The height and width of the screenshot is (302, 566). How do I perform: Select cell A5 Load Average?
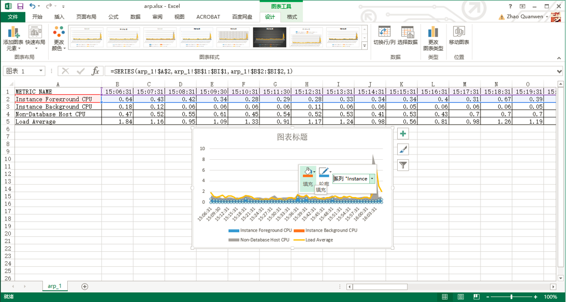point(58,122)
